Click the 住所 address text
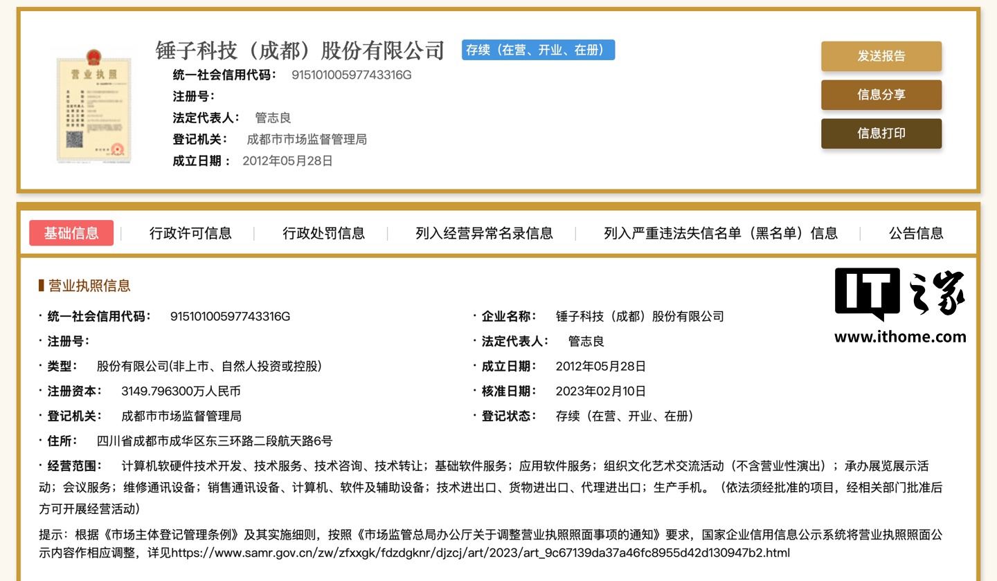 215,441
